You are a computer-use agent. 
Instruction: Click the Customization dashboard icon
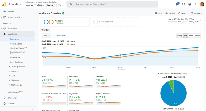(5, 17)
